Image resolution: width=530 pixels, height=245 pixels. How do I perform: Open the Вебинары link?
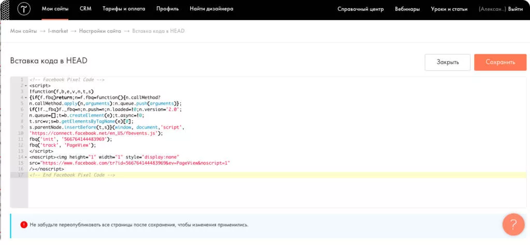click(x=407, y=9)
